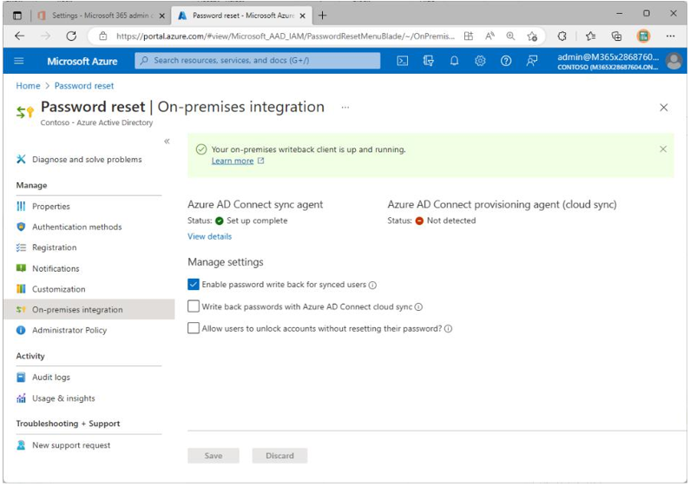Click the read aloud icon in address bar
Viewport: 690px width, 487px height.
tap(490, 36)
